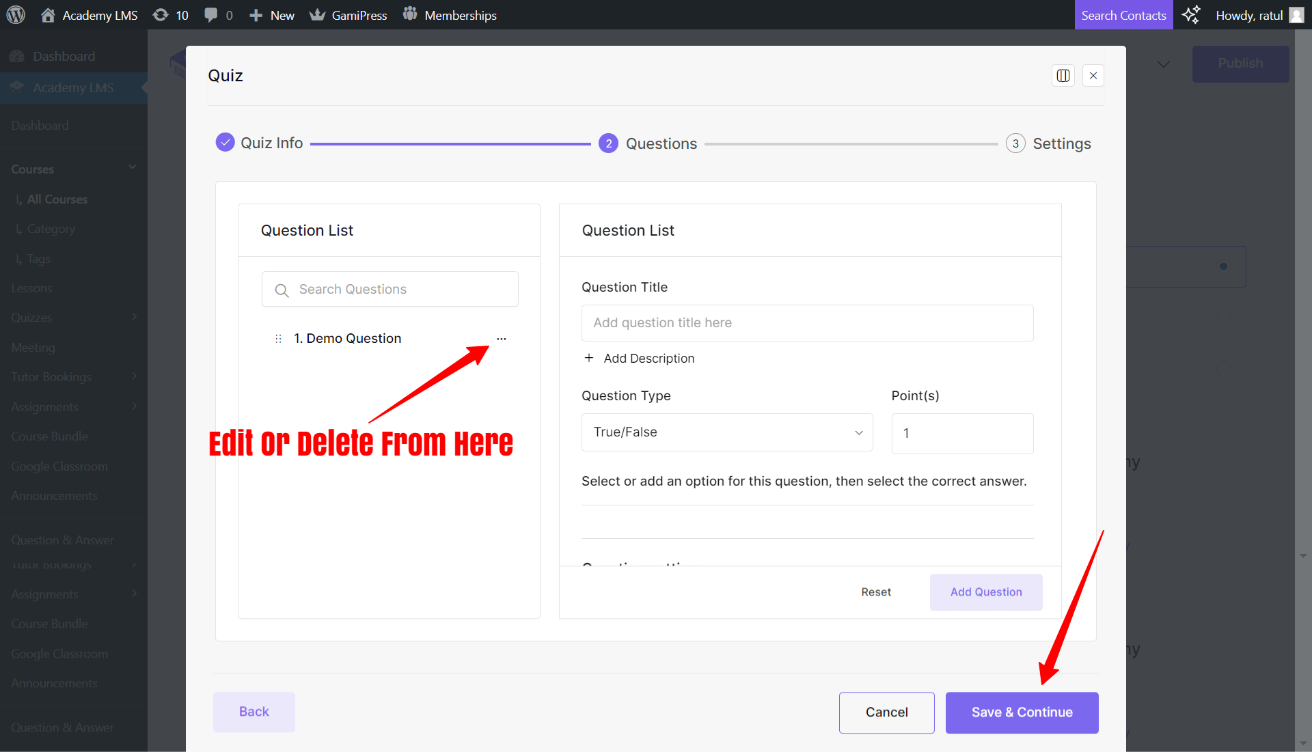Open the Question Type True/False dropdown
The image size is (1312, 752).
pyautogui.click(x=726, y=432)
